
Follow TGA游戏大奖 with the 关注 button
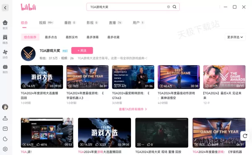82,50
